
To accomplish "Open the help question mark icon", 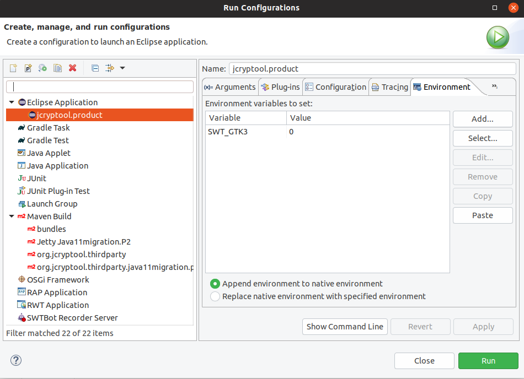I will pyautogui.click(x=16, y=360).
